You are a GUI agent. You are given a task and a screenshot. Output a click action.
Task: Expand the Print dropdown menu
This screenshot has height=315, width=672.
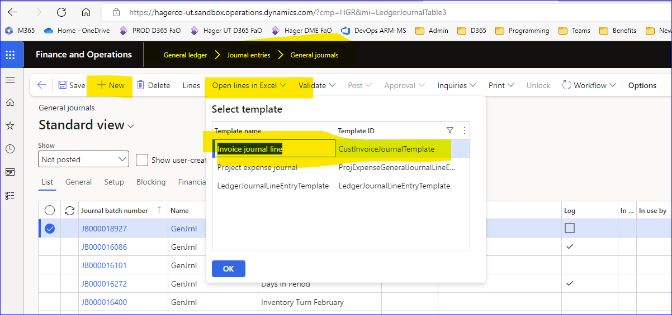[501, 85]
